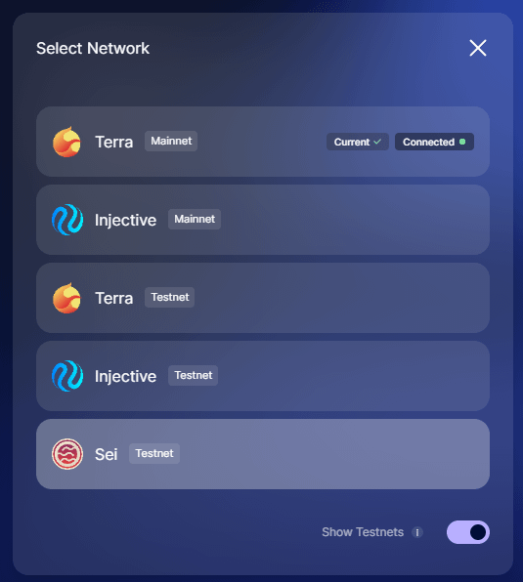This screenshot has height=582, width=523.
Task: Click the green Connected status dot
Action: (462, 142)
